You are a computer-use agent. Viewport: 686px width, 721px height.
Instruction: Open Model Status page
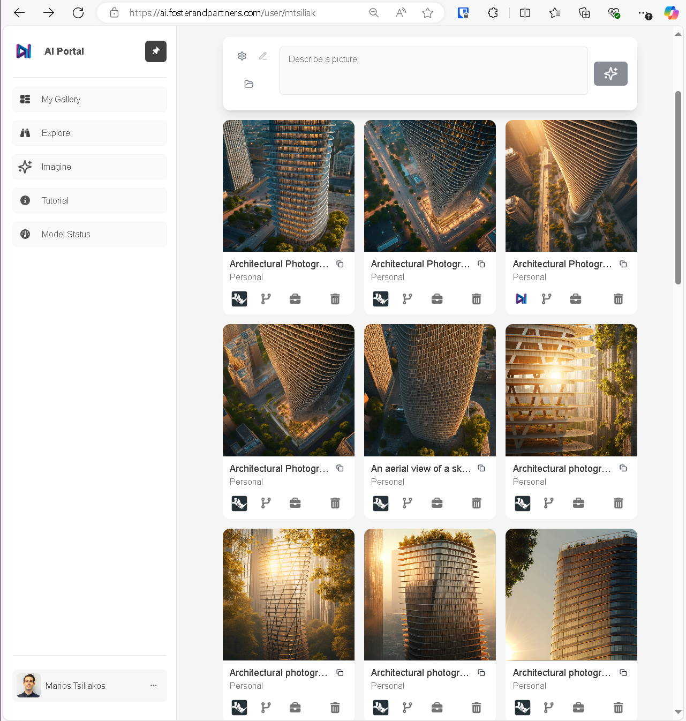tap(89, 235)
